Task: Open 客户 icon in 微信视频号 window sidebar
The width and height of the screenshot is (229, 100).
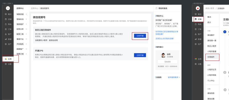Action: click(x=6, y=34)
